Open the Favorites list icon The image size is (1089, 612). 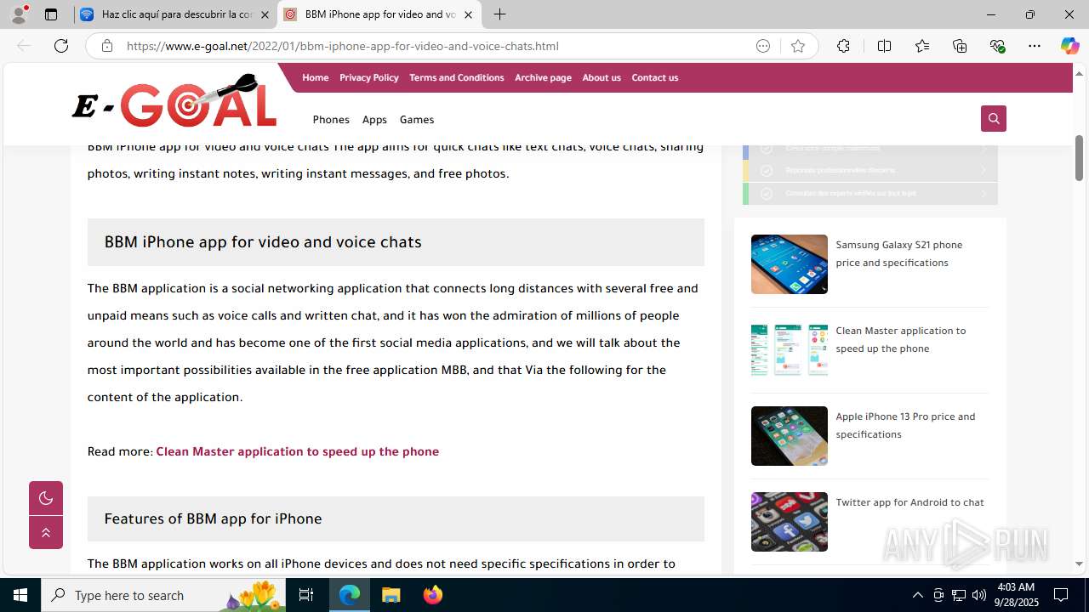(x=922, y=46)
